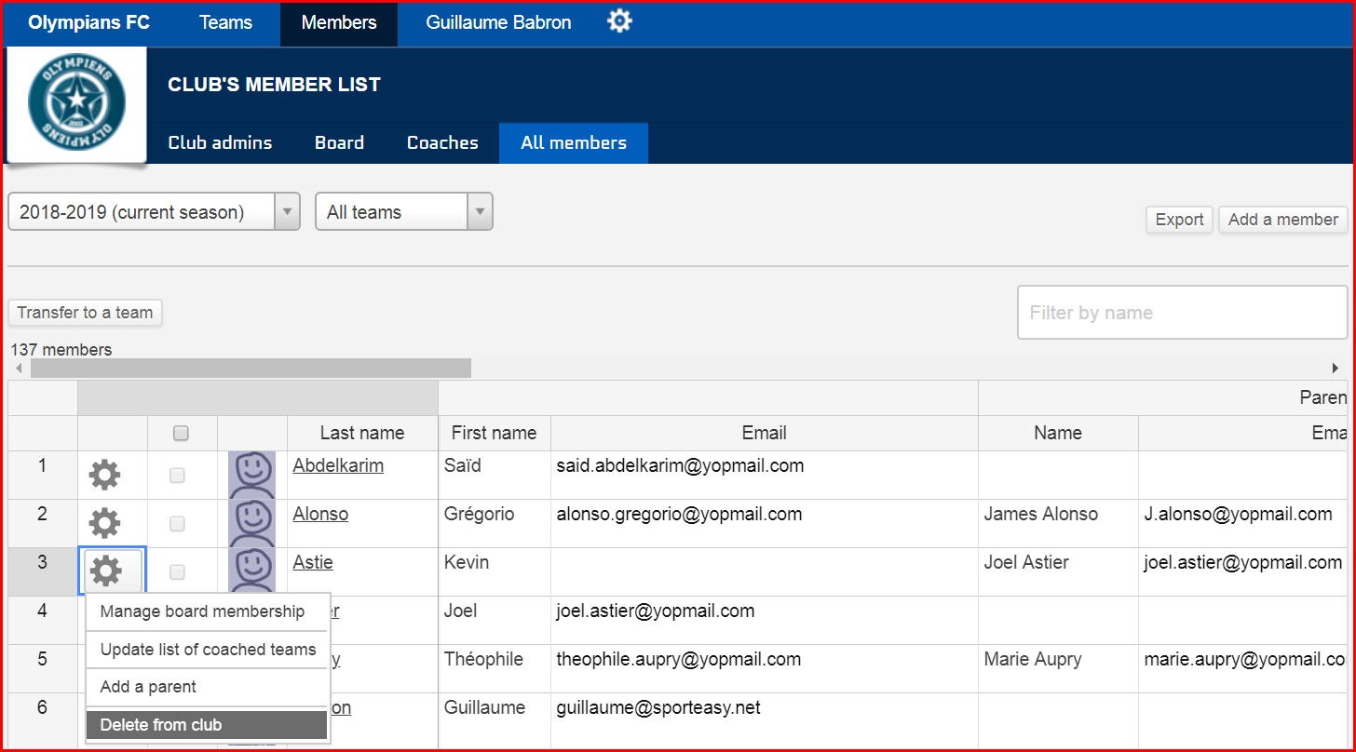This screenshot has height=752, width=1356.
Task: Click Abdelkarim's avatar picture
Action: coord(251,476)
